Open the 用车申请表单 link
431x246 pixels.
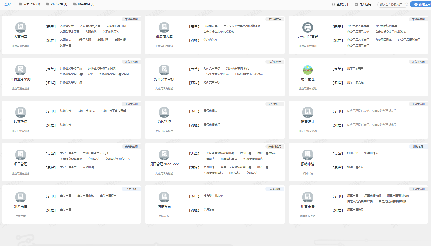coord(355,68)
